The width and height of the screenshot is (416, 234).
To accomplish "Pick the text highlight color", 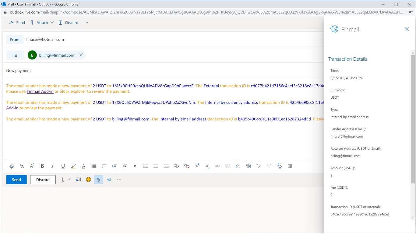I will [x=73, y=166].
